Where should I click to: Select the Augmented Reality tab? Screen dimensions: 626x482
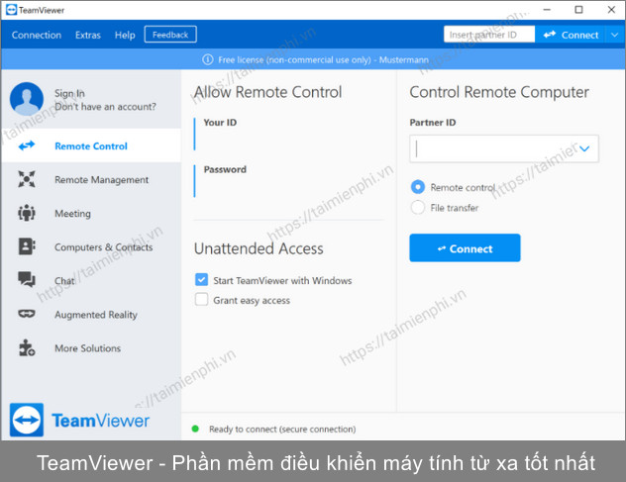(x=91, y=315)
